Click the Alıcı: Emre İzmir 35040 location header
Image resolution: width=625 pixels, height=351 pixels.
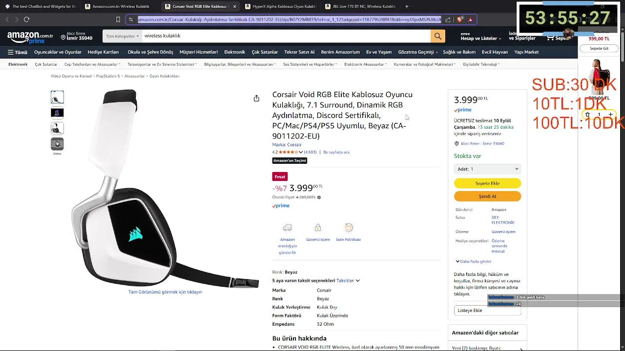pos(77,36)
